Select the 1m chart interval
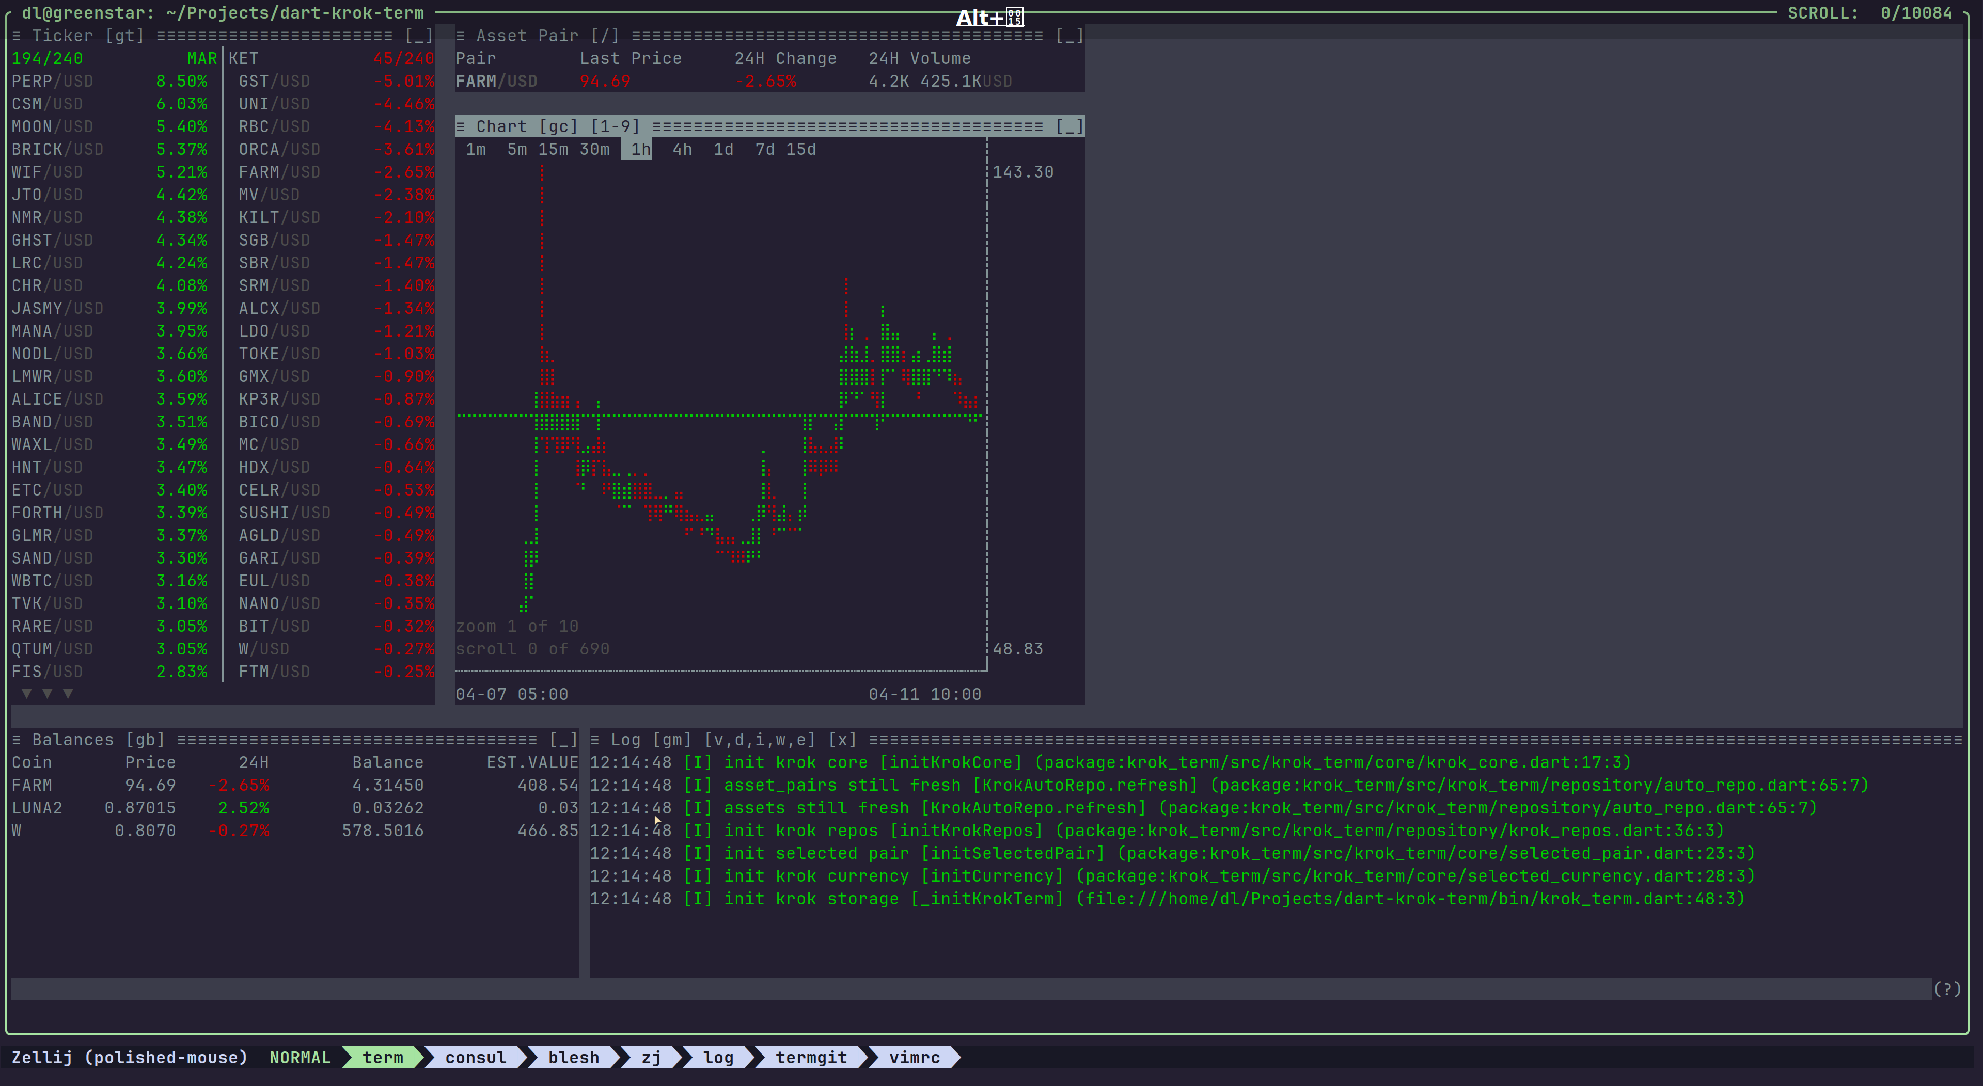Screen dimensions: 1983x1086 tap(476, 150)
